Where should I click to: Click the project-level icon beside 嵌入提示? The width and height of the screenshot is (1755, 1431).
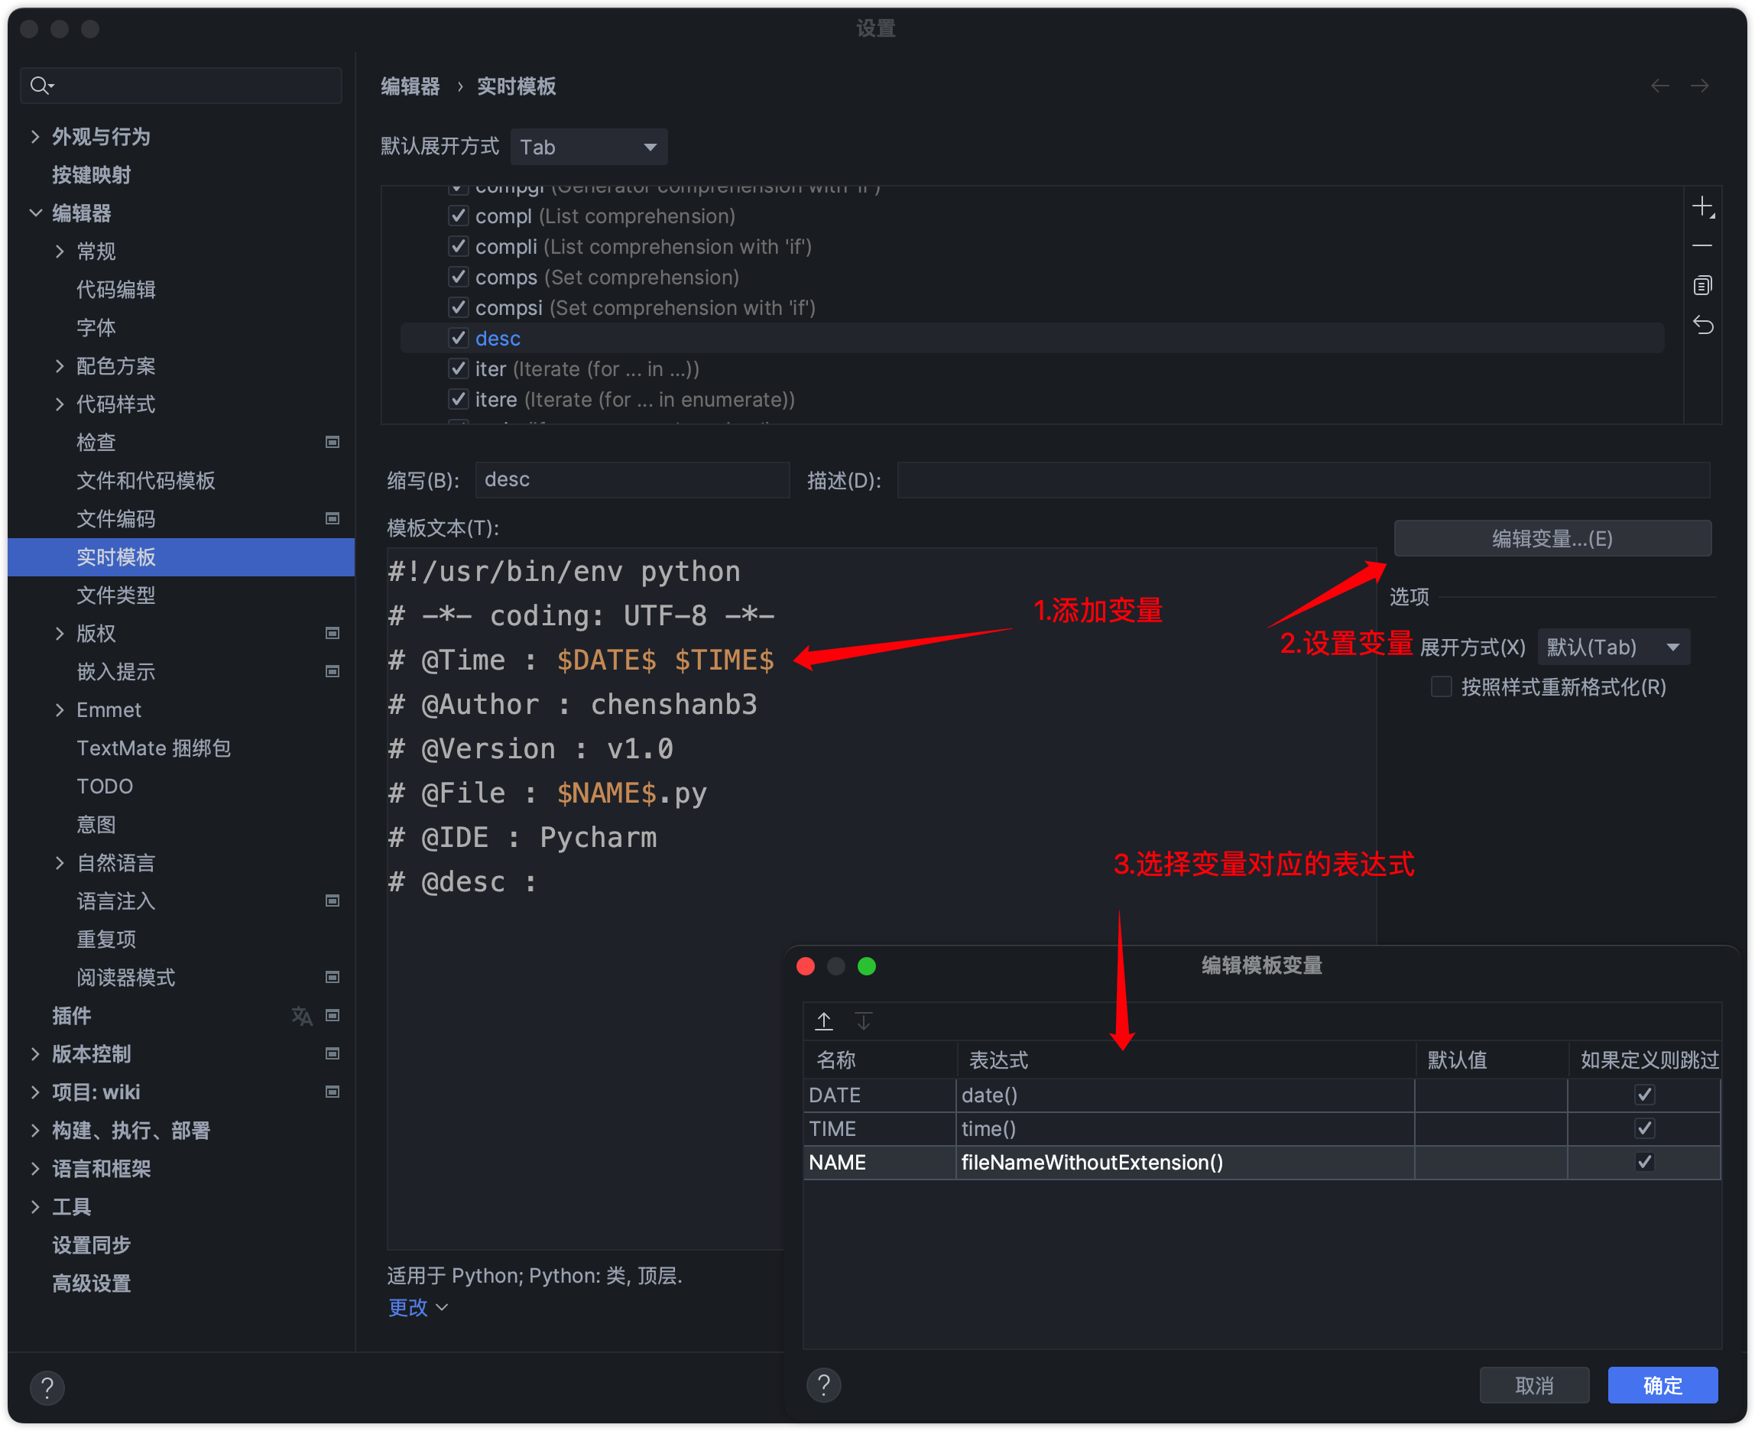click(333, 671)
